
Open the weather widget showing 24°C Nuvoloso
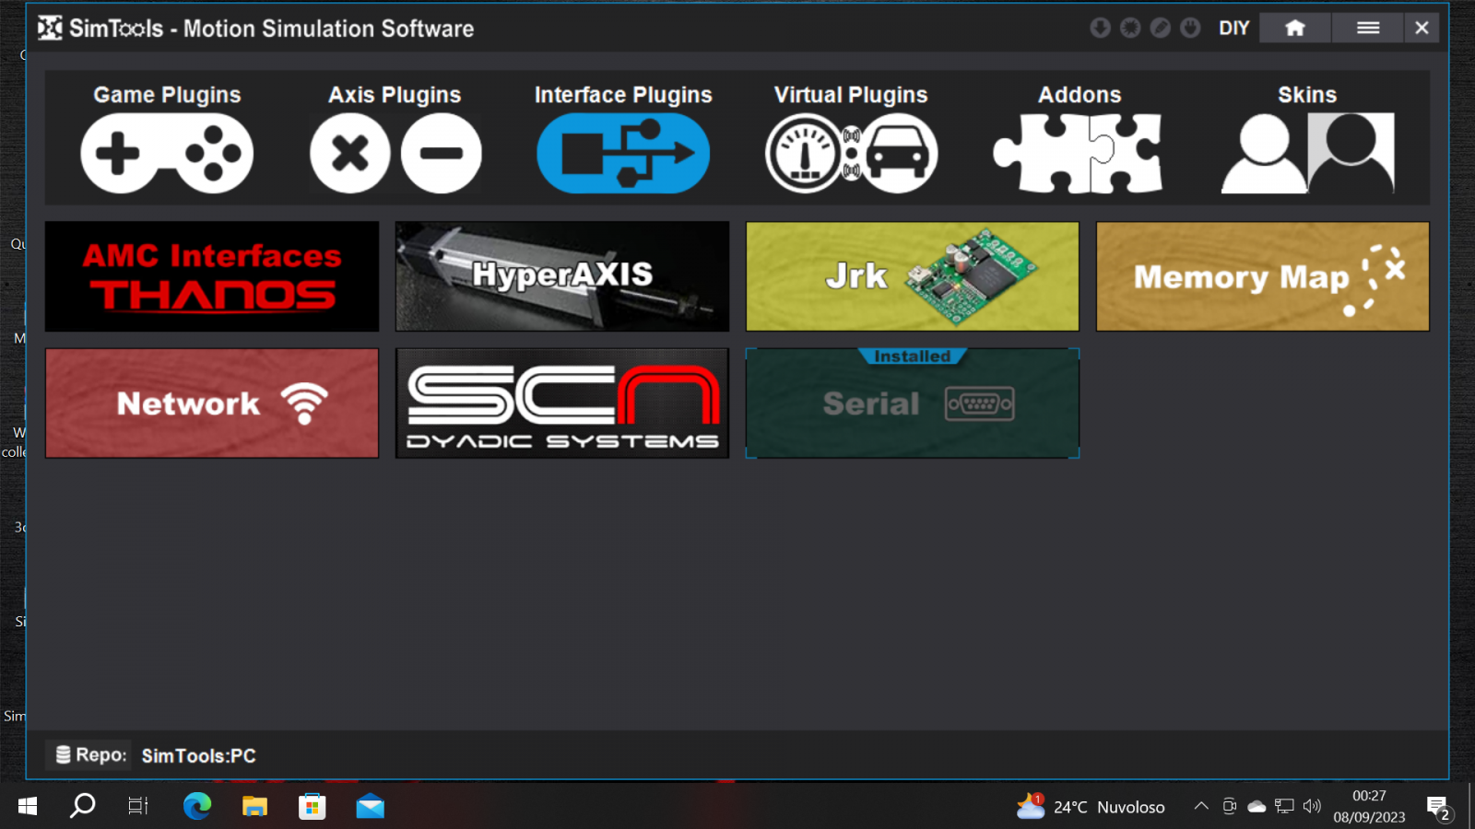[x=1091, y=807]
